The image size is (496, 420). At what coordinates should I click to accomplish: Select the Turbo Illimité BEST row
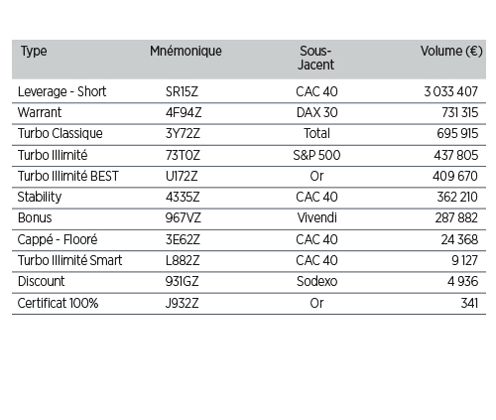pos(249,176)
